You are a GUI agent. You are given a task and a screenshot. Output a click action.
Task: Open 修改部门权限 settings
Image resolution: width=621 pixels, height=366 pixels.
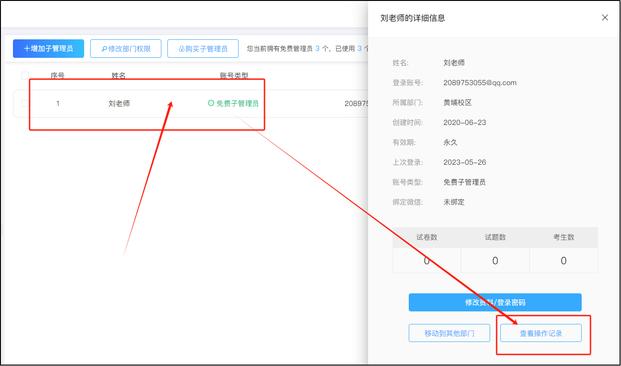125,48
